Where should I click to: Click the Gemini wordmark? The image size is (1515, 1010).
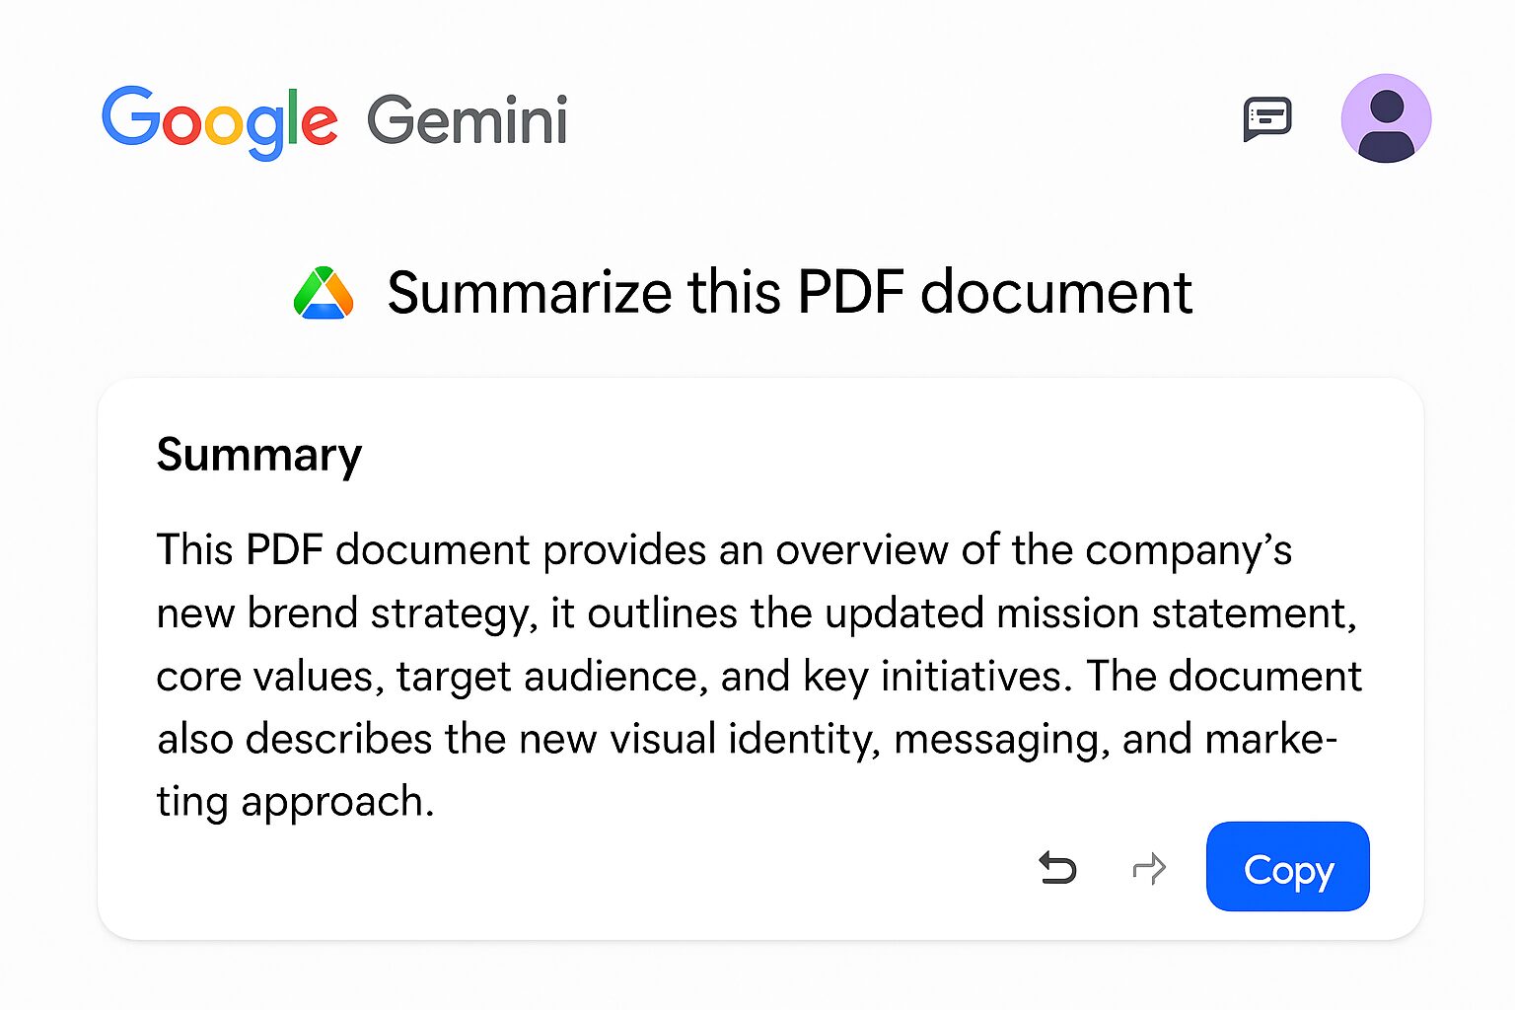pyautogui.click(x=468, y=120)
